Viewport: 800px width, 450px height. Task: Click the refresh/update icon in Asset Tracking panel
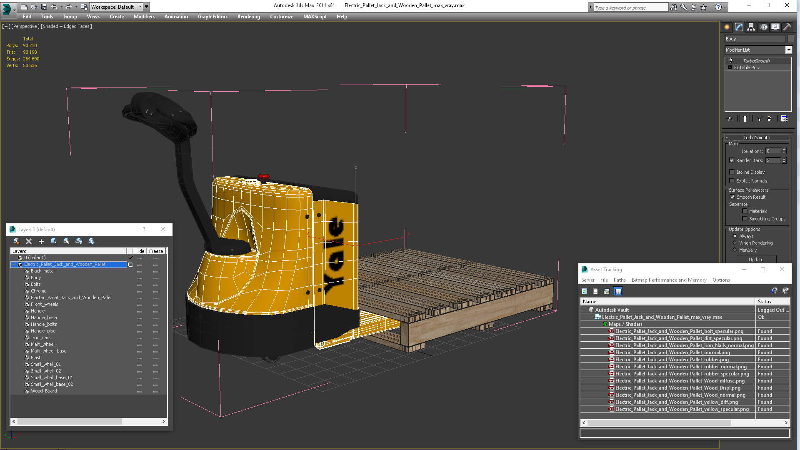(584, 291)
